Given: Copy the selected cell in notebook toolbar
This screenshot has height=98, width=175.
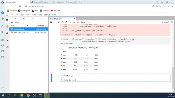Looking at the screenshot, I should [63, 22].
